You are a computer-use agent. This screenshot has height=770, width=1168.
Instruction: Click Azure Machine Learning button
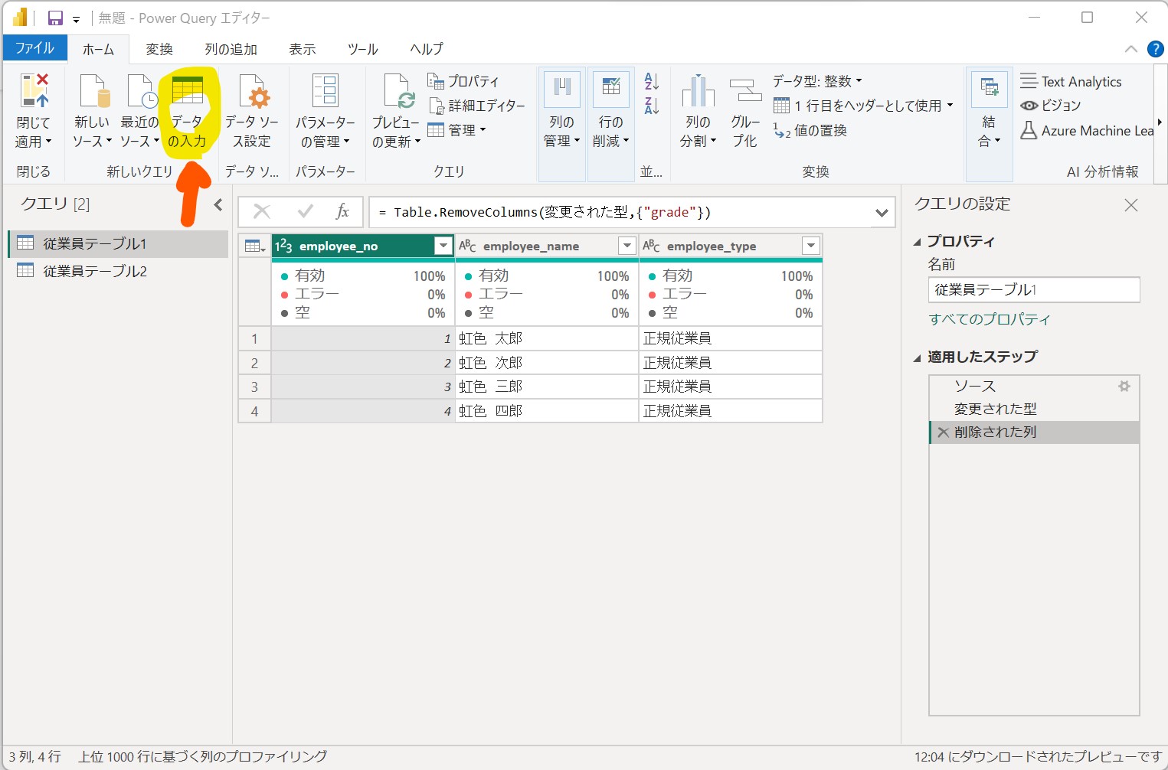1087,130
